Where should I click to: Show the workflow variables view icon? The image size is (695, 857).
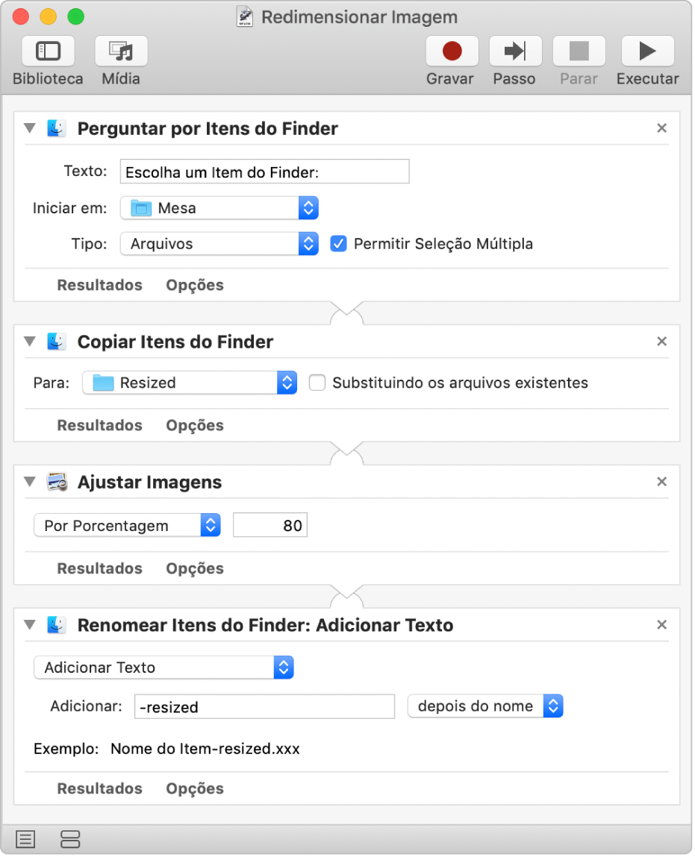point(70,839)
